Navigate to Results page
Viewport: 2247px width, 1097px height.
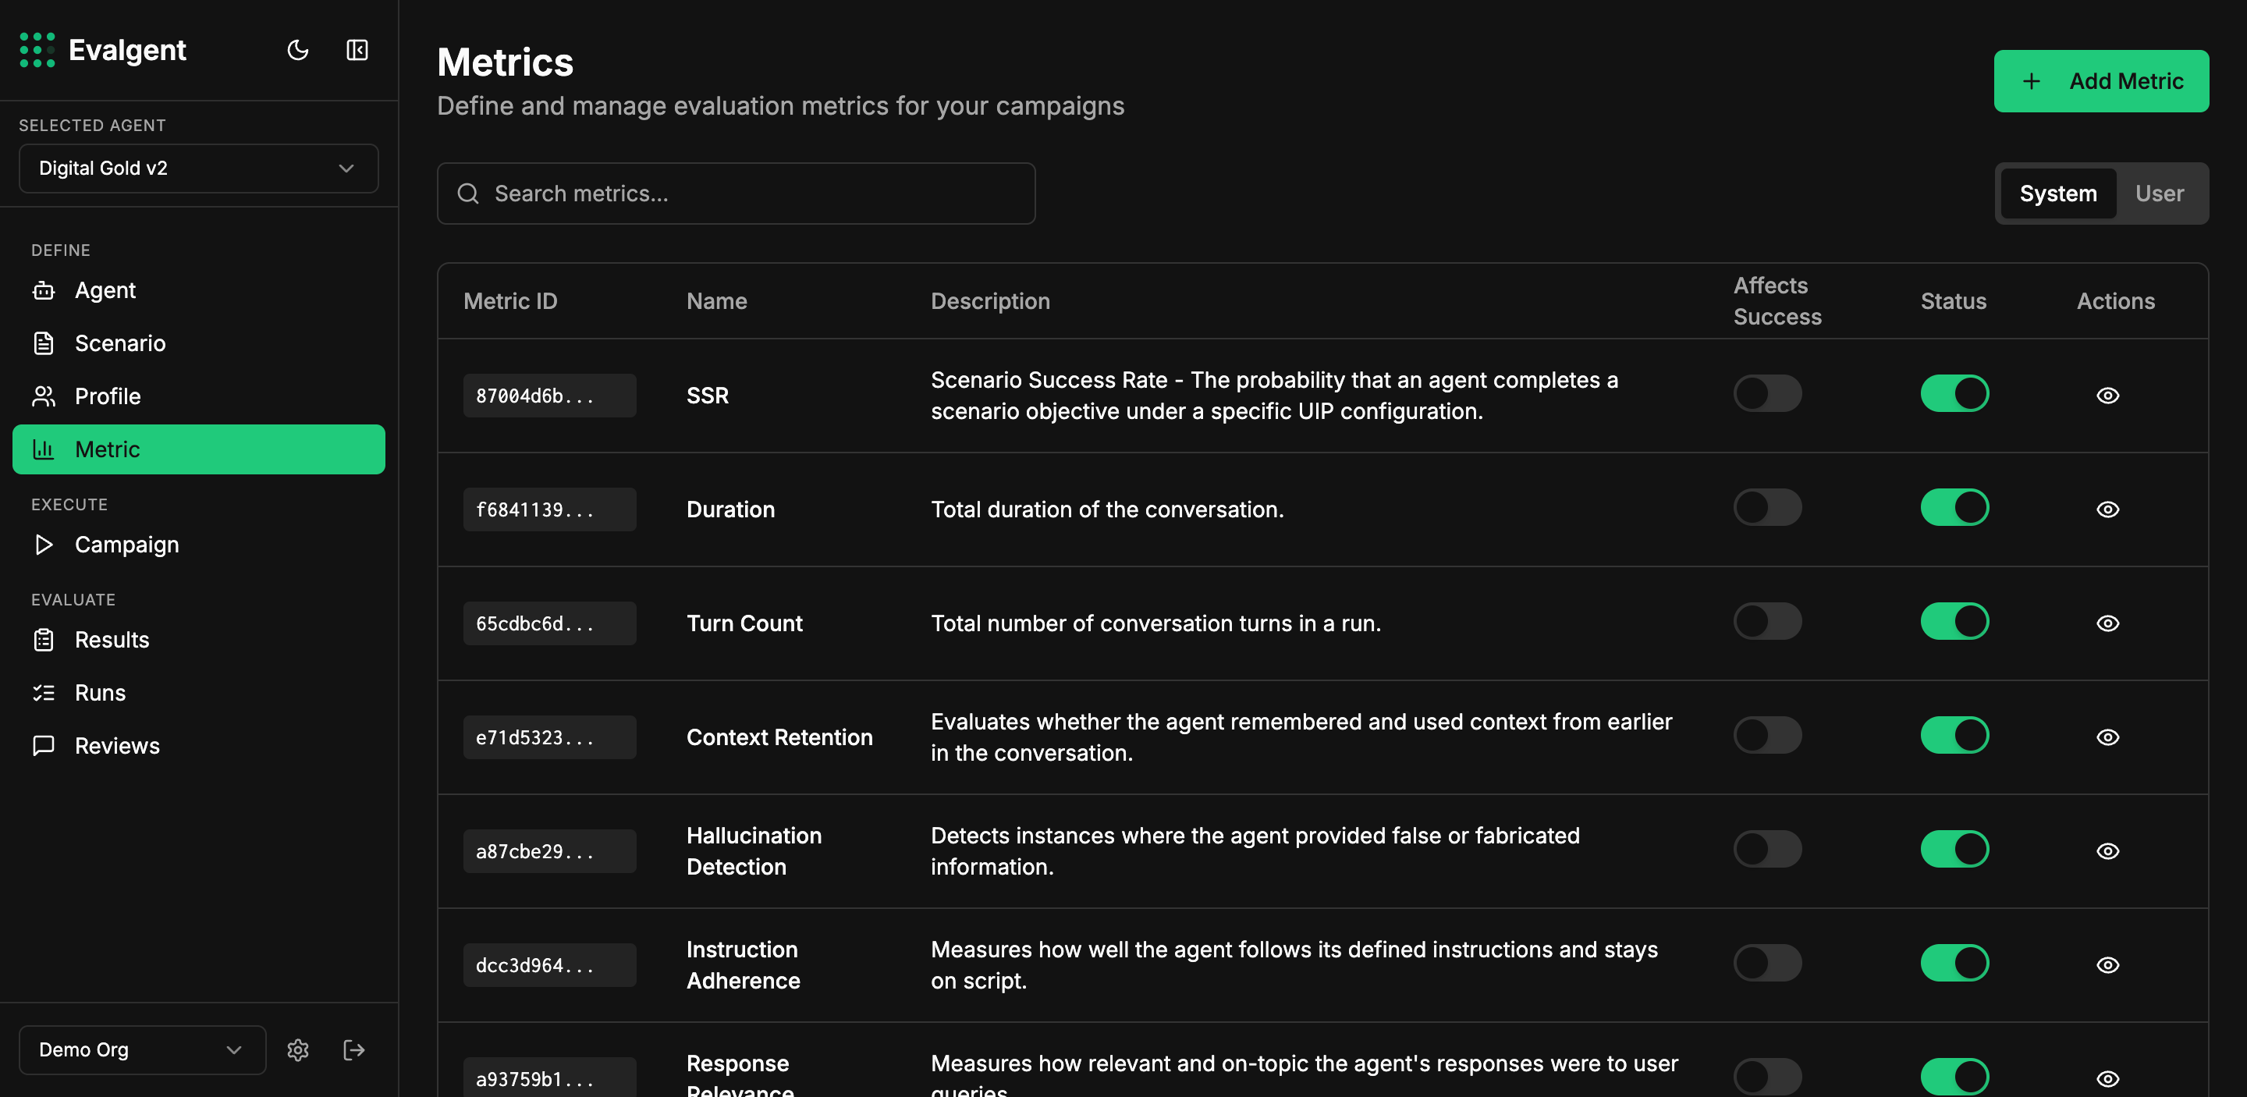(x=112, y=640)
